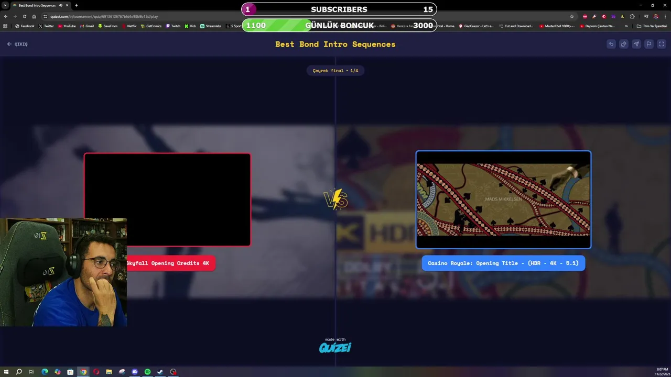Open GeoGuessr bookmark
This screenshot has width=671, height=377.
pyautogui.click(x=476, y=26)
